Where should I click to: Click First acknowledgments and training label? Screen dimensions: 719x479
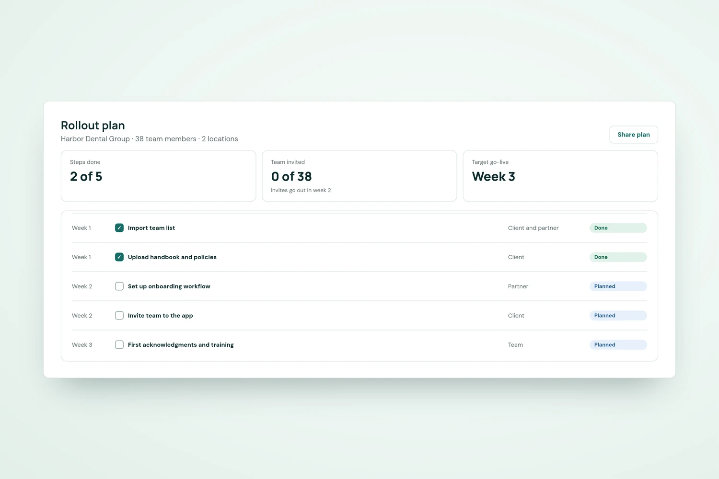181,345
